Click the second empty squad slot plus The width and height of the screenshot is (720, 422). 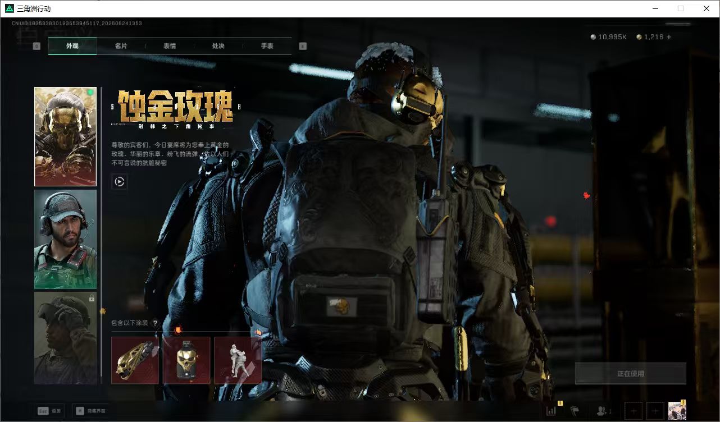click(x=655, y=411)
